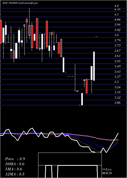Click the BSE 532303 mail.munafa.pro header text
Screen dimensions: 127x178
20,3
